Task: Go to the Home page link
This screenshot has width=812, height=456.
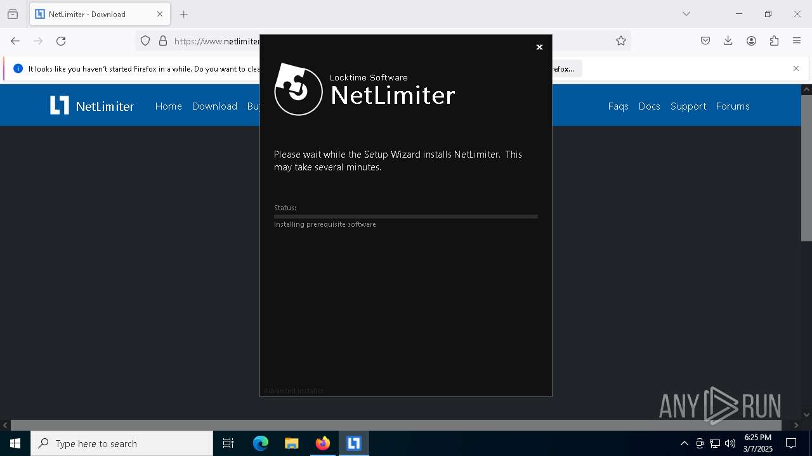Action: 169,106
